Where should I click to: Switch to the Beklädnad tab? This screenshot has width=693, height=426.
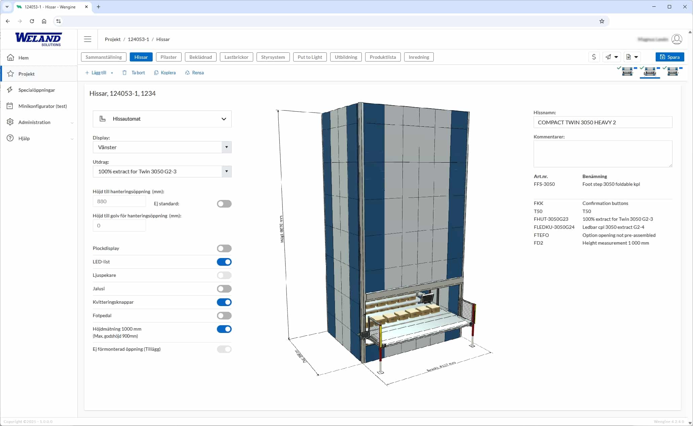point(200,57)
